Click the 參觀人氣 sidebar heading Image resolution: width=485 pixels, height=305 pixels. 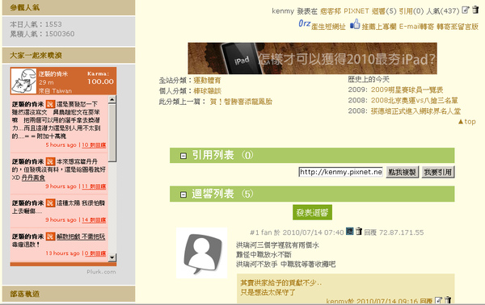tap(25, 7)
